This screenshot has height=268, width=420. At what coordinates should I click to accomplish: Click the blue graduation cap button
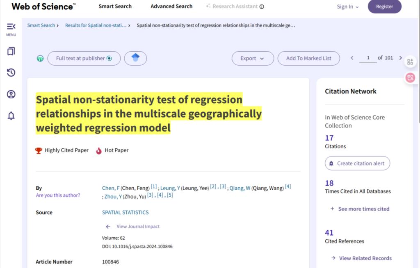tap(135, 58)
